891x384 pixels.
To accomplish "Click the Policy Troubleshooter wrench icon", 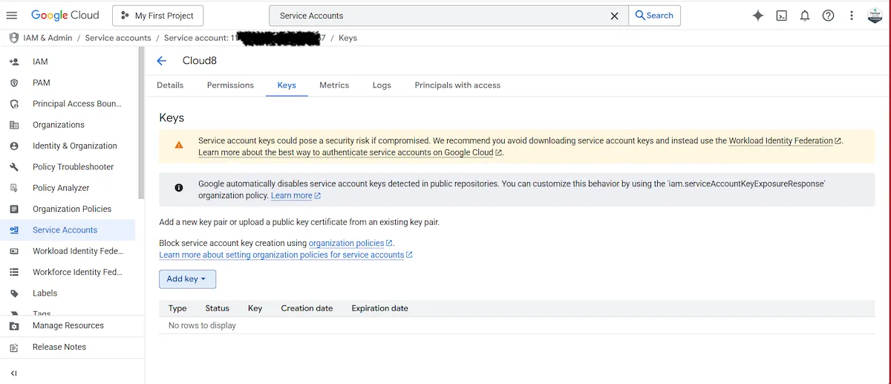I will point(14,167).
